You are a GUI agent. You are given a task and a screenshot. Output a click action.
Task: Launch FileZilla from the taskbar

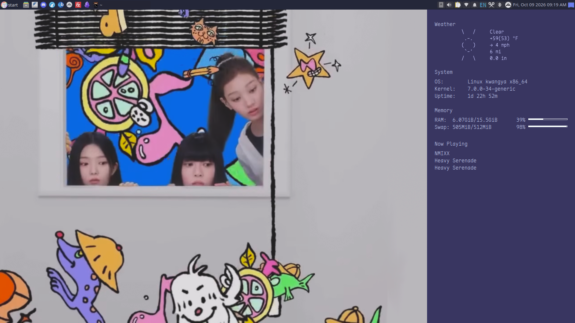[78, 5]
